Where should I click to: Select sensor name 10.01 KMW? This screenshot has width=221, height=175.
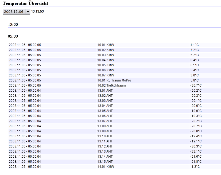click(106, 45)
